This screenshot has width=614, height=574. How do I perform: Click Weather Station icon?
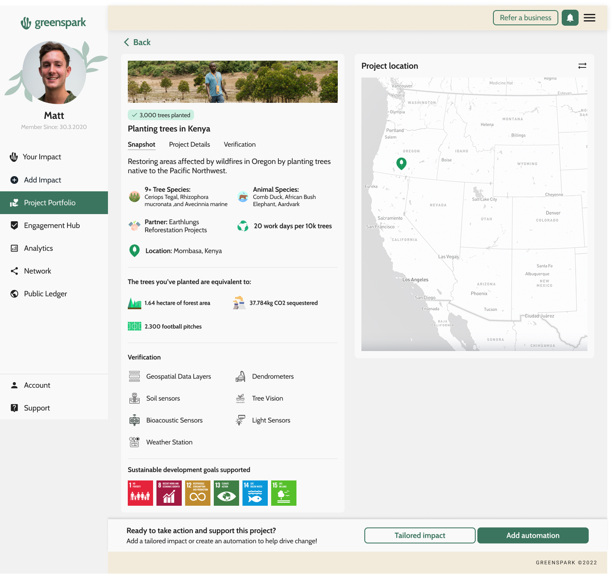point(135,442)
